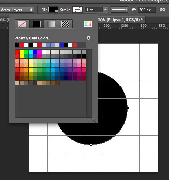
Task: Click the ellipse's right edge anchor point
Action: 127,108
